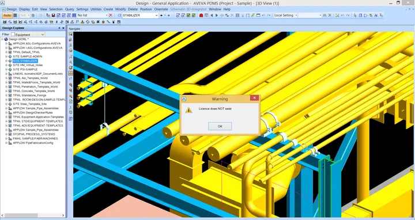The width and height of the screenshot is (415, 220).
Task: Click the four-square layout icon in view sidebar
Action: coord(71,73)
